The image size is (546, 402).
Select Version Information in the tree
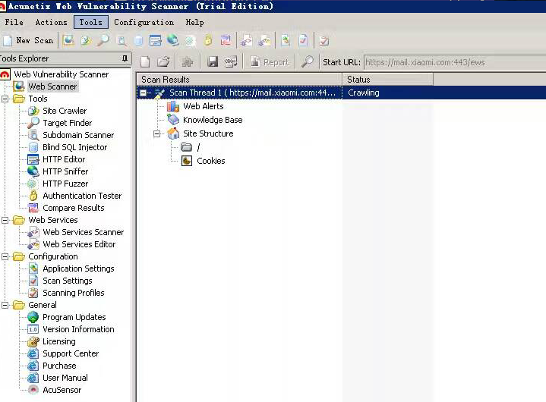(78, 329)
